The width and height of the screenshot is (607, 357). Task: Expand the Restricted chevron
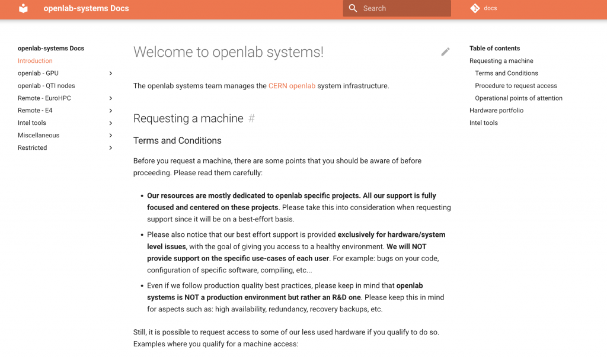point(111,148)
